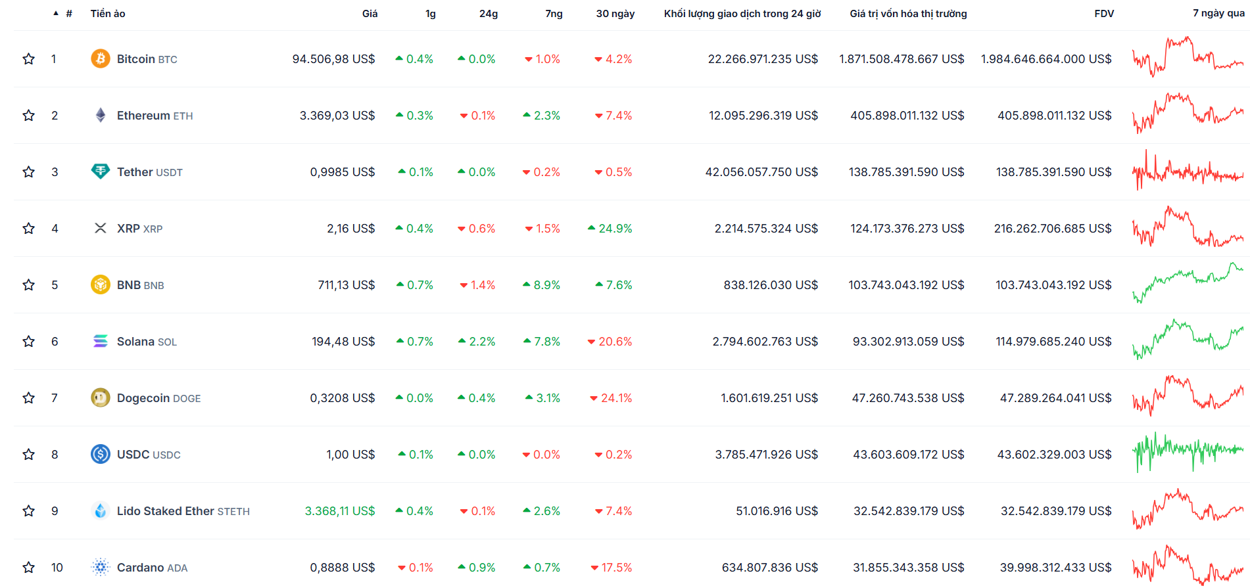Open the Tether USDT coin page

(x=150, y=172)
